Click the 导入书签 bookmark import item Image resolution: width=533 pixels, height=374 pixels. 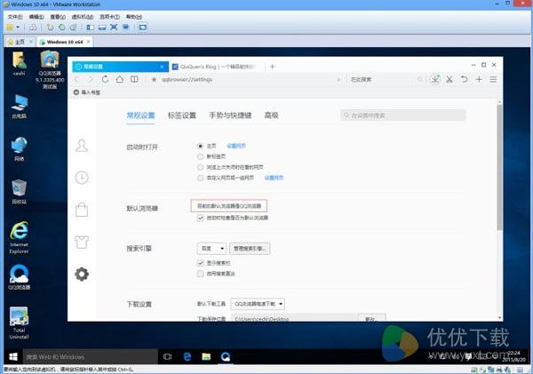click(87, 92)
